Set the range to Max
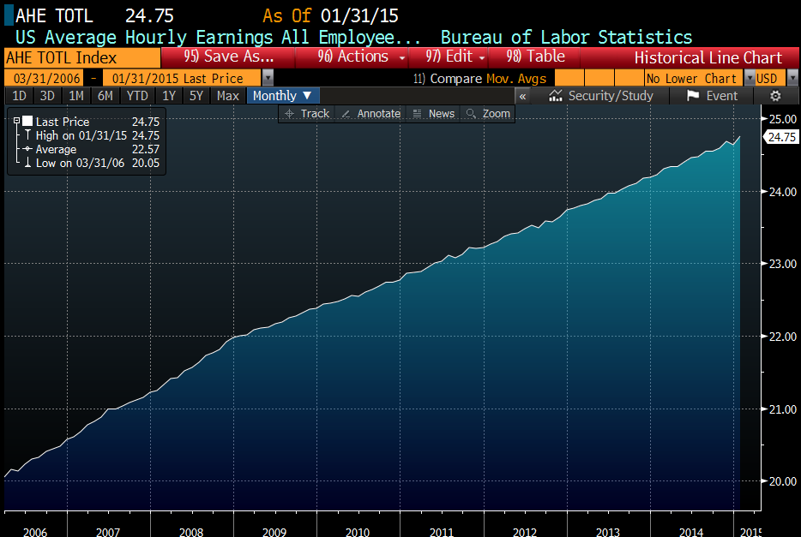The height and width of the screenshot is (537, 801). [x=228, y=96]
